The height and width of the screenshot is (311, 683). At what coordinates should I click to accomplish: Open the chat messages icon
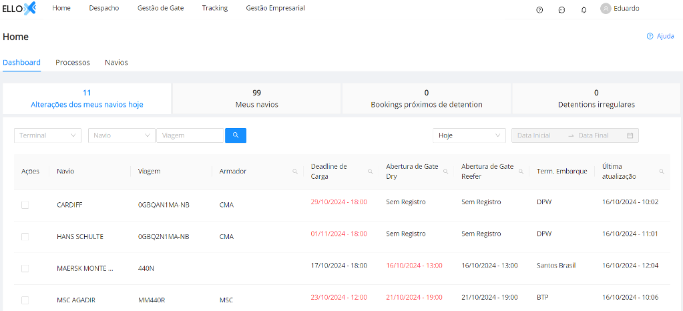tap(561, 9)
